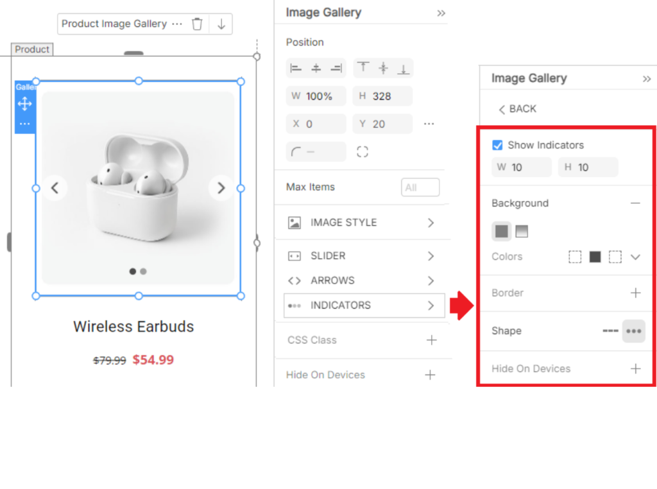
Task: Align element to the top
Action: pos(363,68)
